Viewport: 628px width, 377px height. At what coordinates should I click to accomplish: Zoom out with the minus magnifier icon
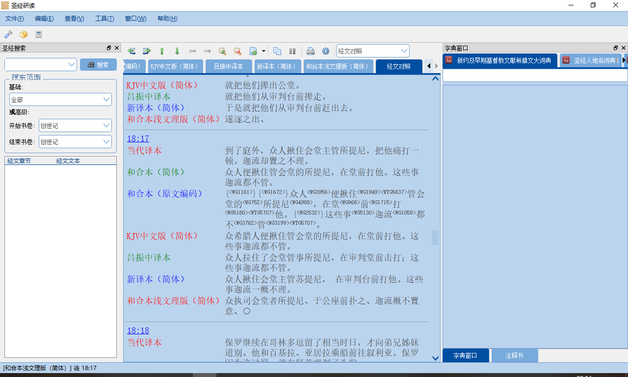click(237, 51)
